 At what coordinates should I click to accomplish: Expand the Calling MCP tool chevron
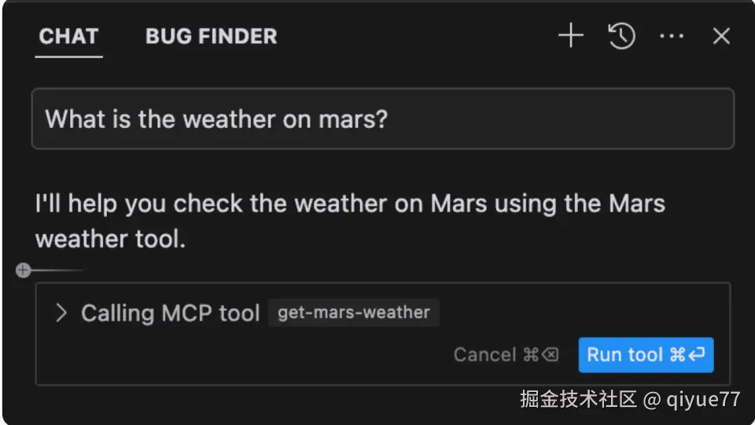coord(61,313)
